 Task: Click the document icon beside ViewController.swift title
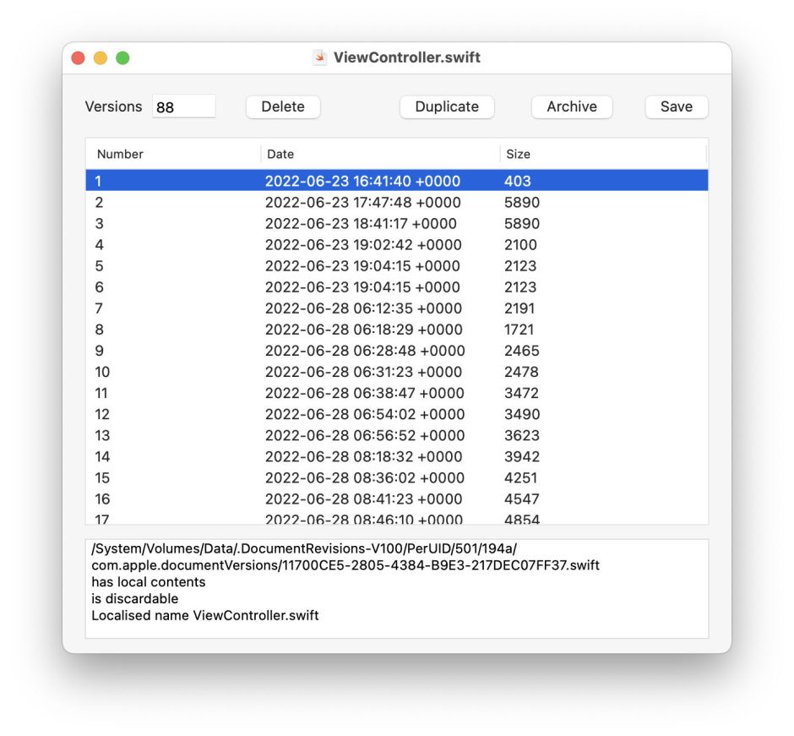click(x=319, y=57)
